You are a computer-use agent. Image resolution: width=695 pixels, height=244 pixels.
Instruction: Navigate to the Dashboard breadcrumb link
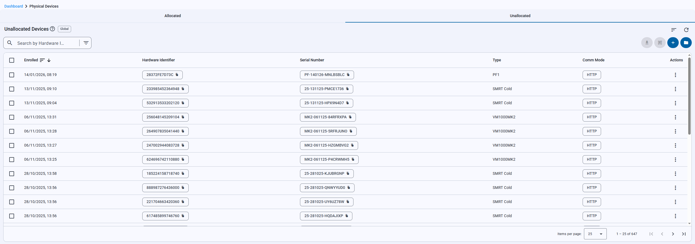tap(14, 6)
